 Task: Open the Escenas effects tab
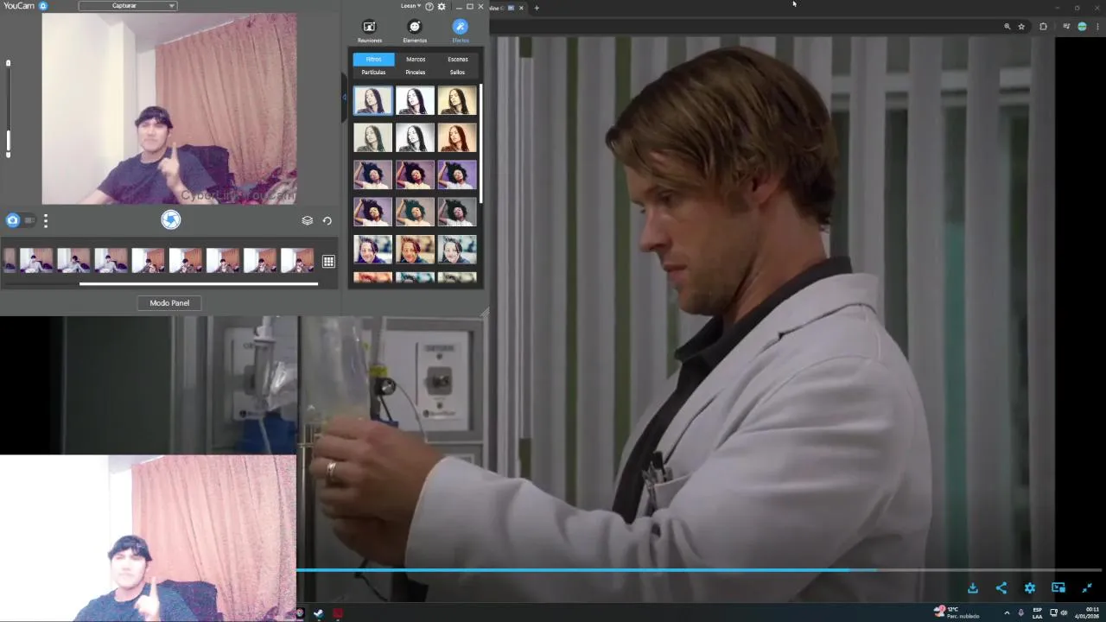tap(458, 60)
